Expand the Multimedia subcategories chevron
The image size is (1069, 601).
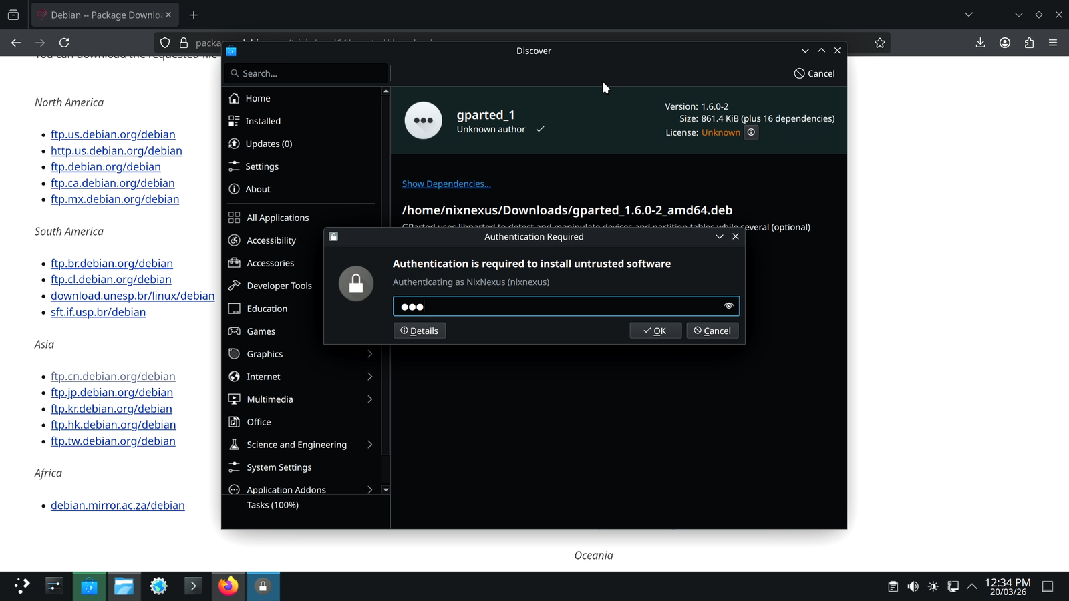(x=370, y=399)
